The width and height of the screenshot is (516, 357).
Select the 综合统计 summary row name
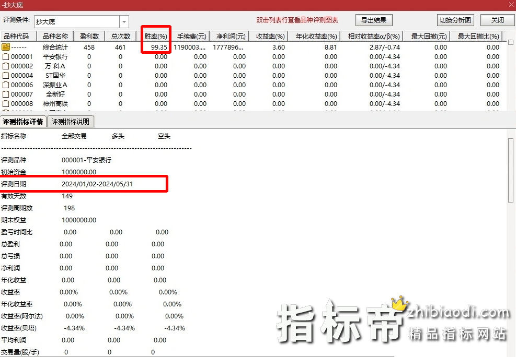(55, 47)
